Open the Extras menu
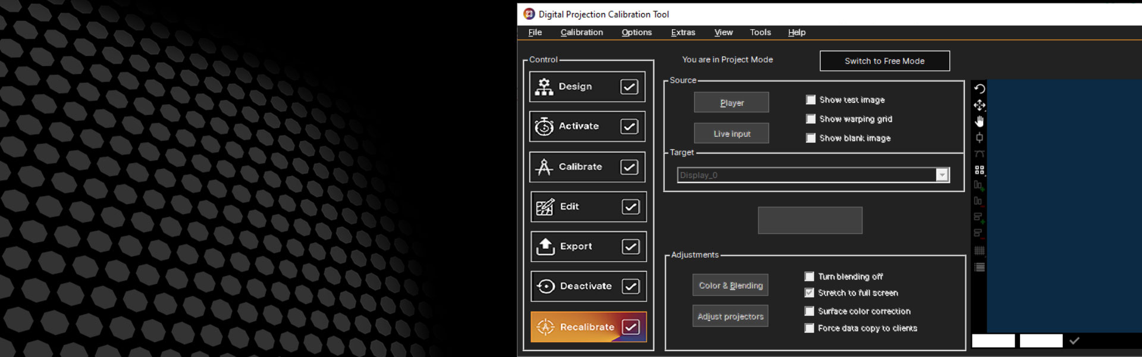This screenshot has width=1142, height=357. tap(683, 32)
